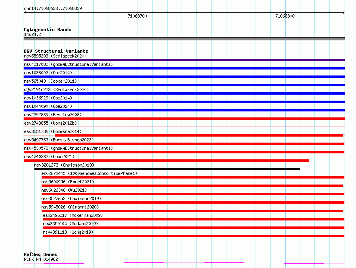356x268 pixels.
Task: Click the nsv565043 (Cooper2011) label
Action: point(50,81)
